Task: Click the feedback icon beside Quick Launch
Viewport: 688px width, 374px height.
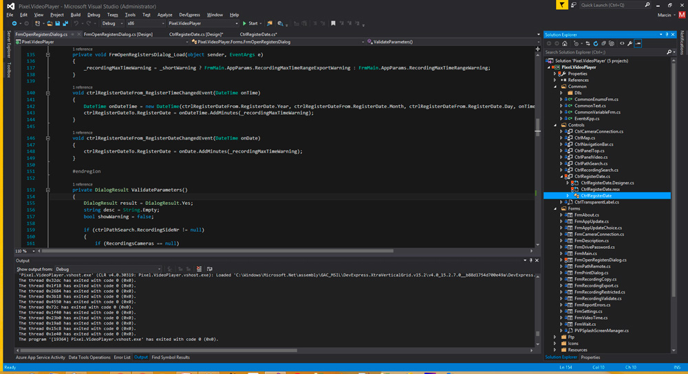Action: (x=573, y=5)
